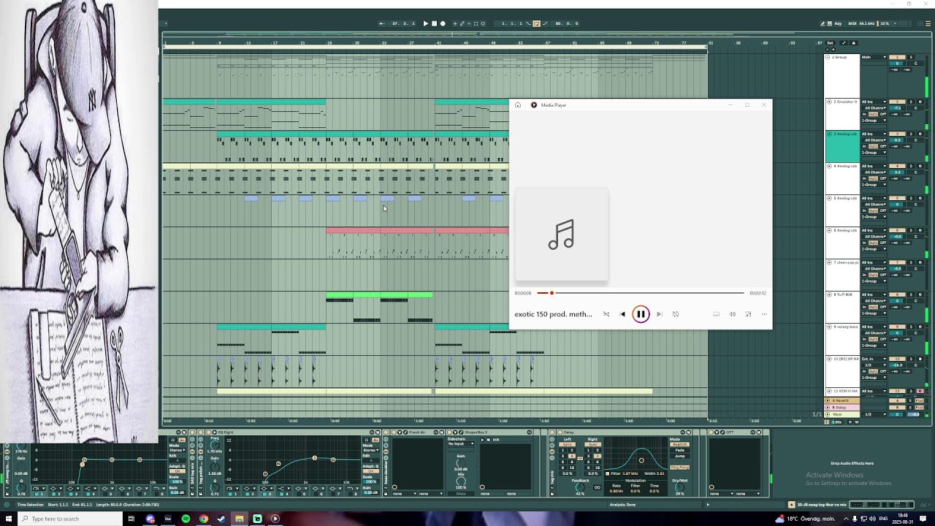Open track 10 Ext. In input dropdown
This screenshot has width=935, height=526.
tap(874, 359)
